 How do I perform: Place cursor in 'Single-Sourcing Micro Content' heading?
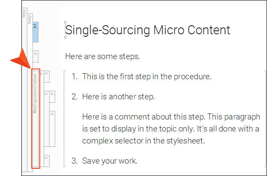pyautogui.click(x=148, y=30)
